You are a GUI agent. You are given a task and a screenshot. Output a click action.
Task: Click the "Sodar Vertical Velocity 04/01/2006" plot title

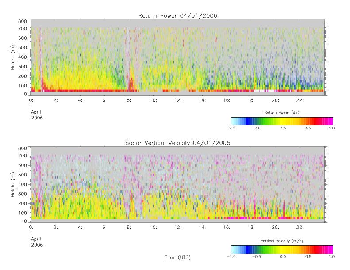(178, 143)
